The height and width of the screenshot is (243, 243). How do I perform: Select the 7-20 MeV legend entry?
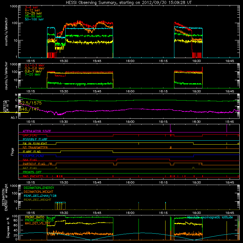pyautogui.click(x=33, y=74)
